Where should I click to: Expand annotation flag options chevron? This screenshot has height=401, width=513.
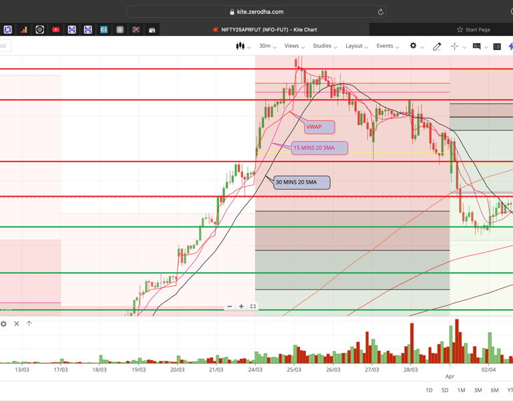coord(486,47)
